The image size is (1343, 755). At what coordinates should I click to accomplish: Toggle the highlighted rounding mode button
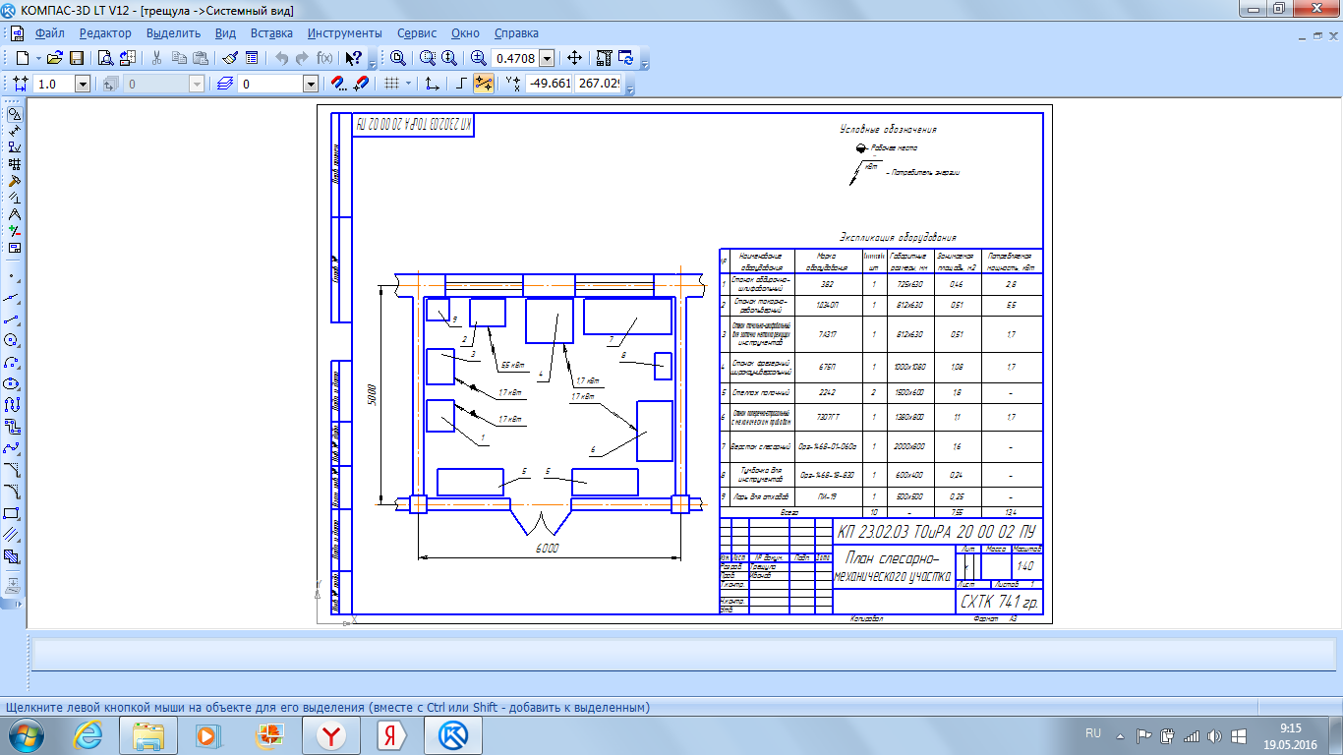[x=484, y=85]
